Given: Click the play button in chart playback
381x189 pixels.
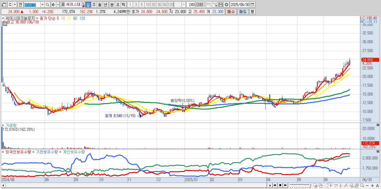Looking at the screenshot, I should coord(270,185).
